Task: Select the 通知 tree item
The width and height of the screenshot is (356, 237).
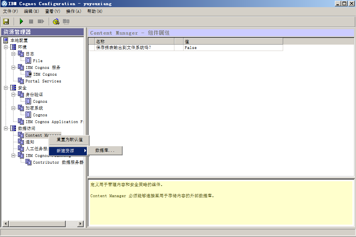Action: [x=30, y=142]
